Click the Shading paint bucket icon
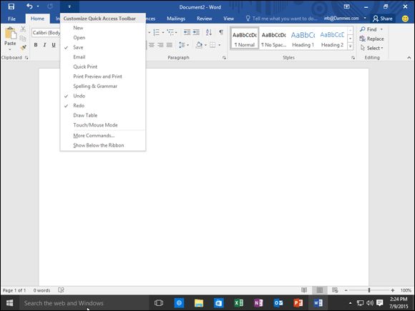 click(199, 45)
